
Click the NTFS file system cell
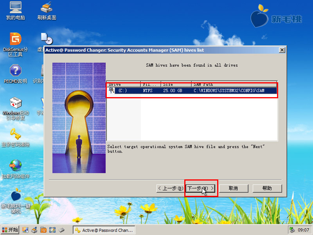(148, 90)
